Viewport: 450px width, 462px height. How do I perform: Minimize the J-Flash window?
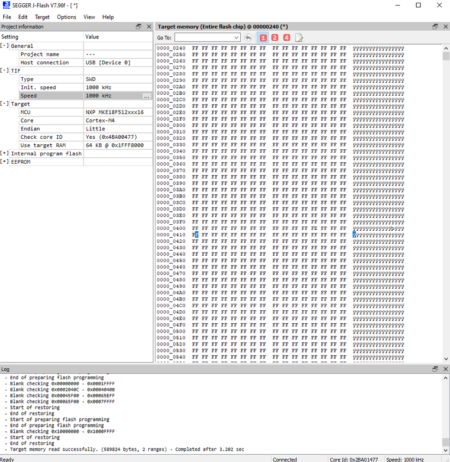pos(397,5)
